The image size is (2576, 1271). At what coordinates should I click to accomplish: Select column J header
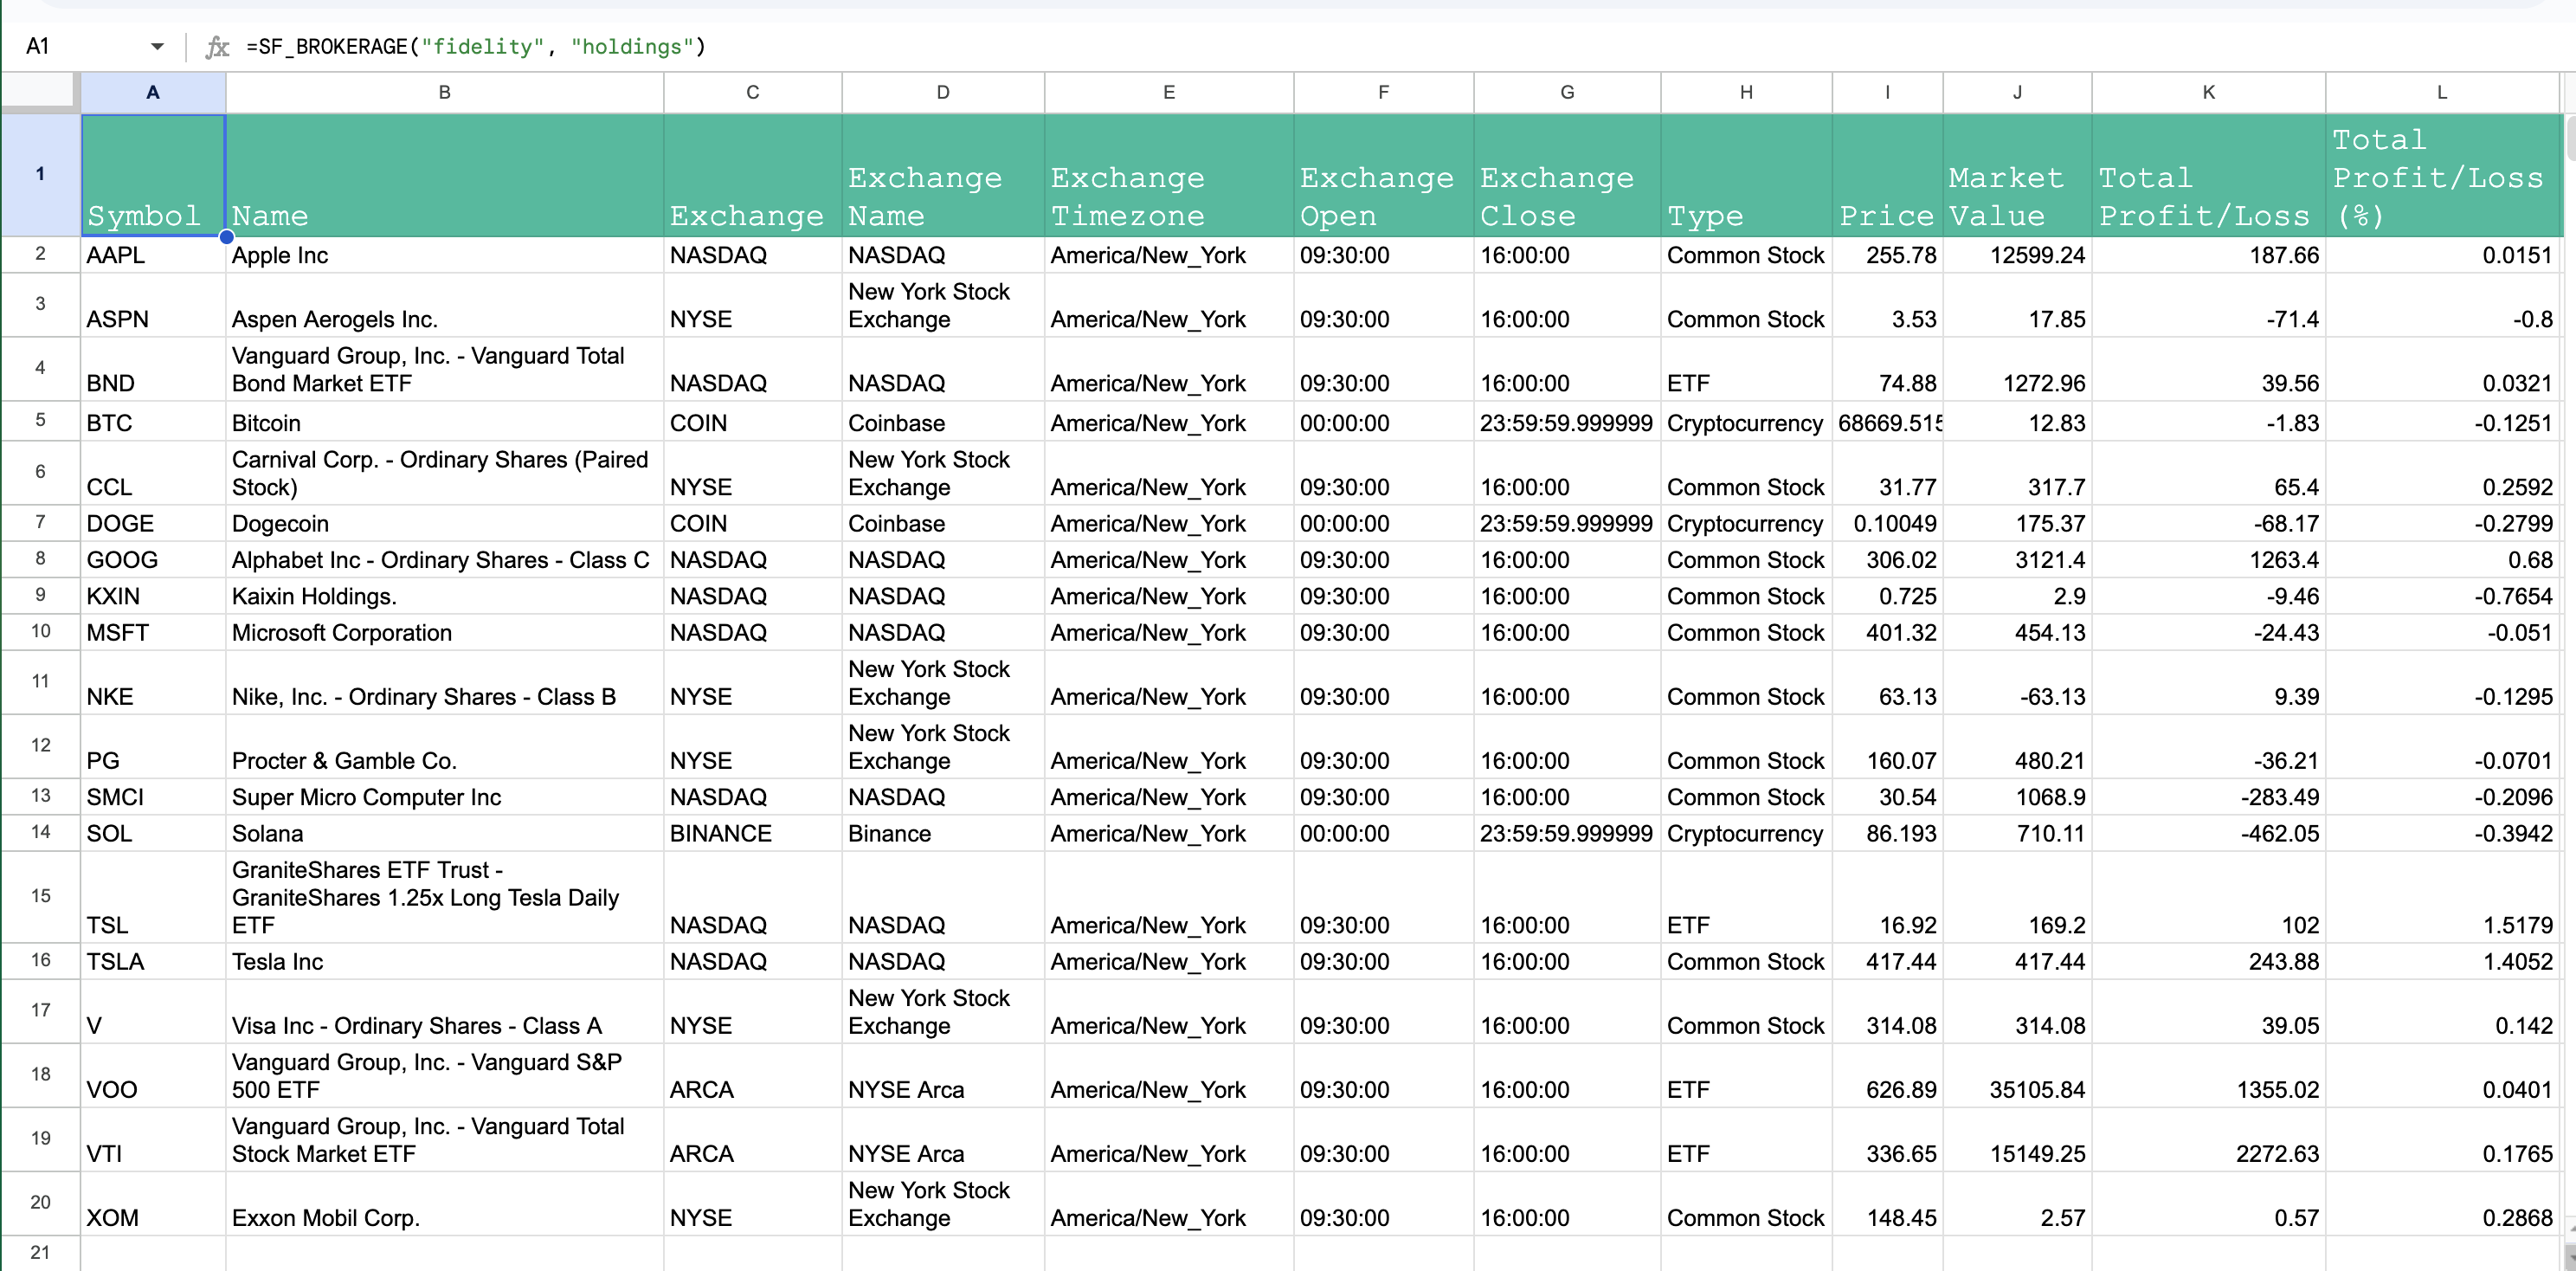pyautogui.click(x=2017, y=92)
